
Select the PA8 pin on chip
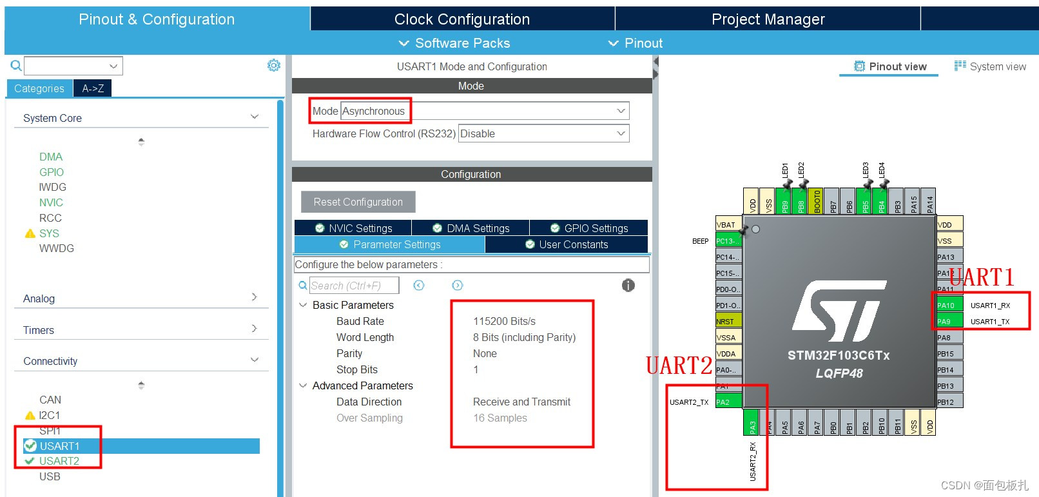(949, 337)
